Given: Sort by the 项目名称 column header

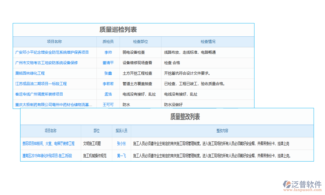Looking at the screenshot, I should coord(54,42).
